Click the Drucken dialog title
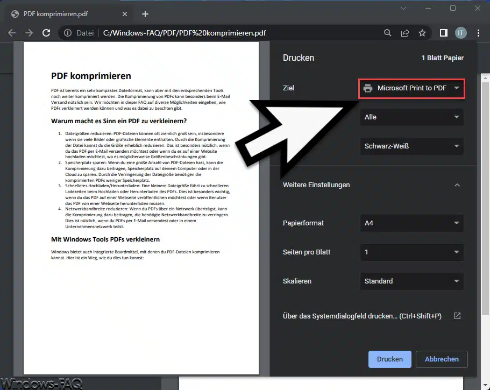The image size is (490, 390). [x=298, y=58]
